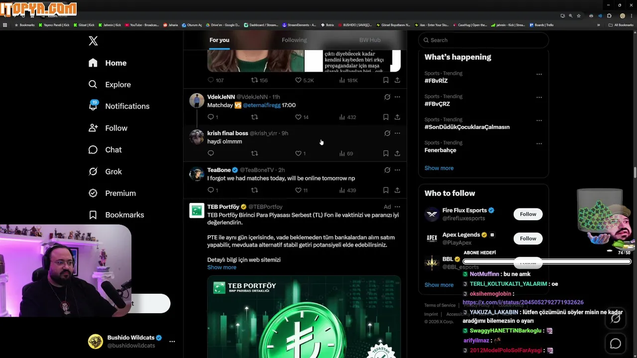Repost the top post with 156 reposts
This screenshot has height=358, width=637.
(259, 80)
